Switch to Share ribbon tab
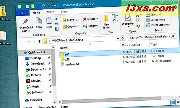Screen dimensions: 180x108 [50, 12]
